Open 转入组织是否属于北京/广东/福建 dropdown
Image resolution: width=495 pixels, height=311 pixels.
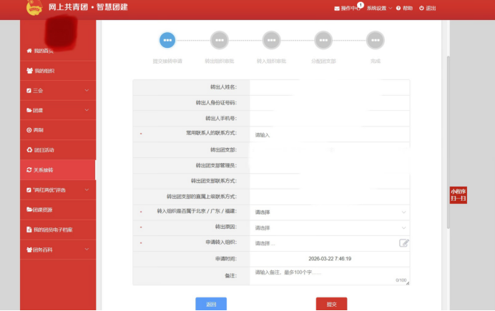point(329,212)
